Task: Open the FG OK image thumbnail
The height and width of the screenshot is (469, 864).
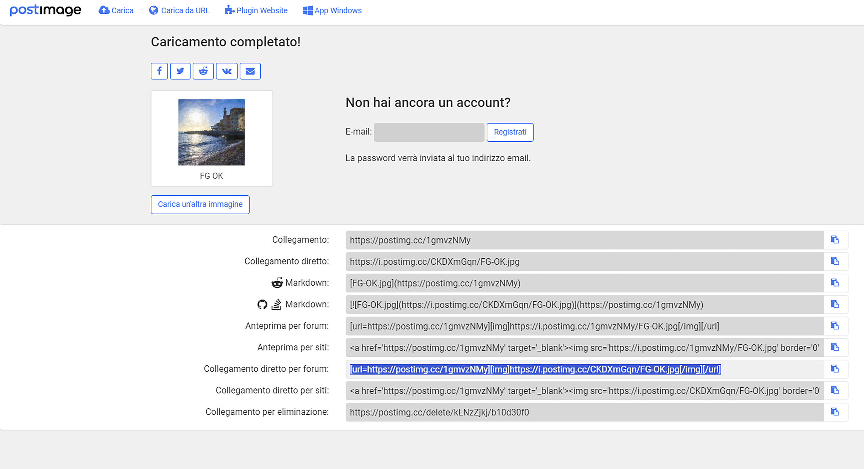Action: tap(211, 133)
